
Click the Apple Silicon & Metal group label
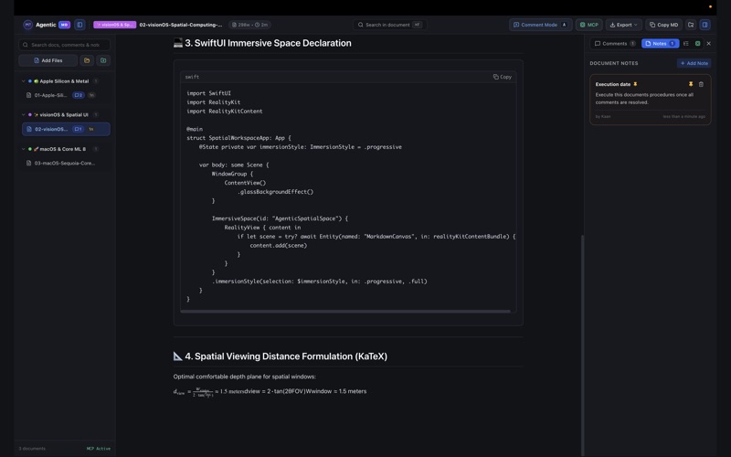(64, 81)
